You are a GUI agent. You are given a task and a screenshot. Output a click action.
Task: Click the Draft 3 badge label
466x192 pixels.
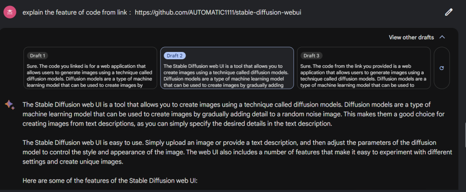click(311, 55)
